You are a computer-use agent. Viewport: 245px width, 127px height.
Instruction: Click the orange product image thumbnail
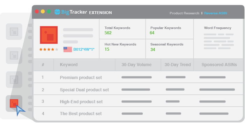49,35
